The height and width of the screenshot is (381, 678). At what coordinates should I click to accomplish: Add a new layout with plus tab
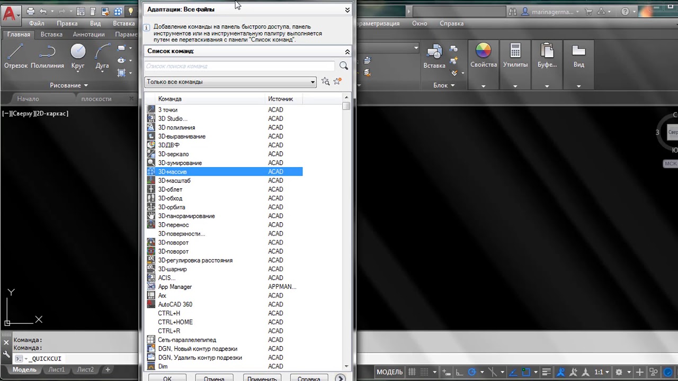tap(108, 369)
